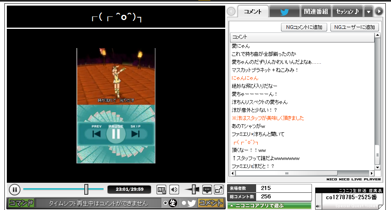This screenshot has height=210, width=391.
Task: Click the playback seek bar handle
Action: (86, 189)
